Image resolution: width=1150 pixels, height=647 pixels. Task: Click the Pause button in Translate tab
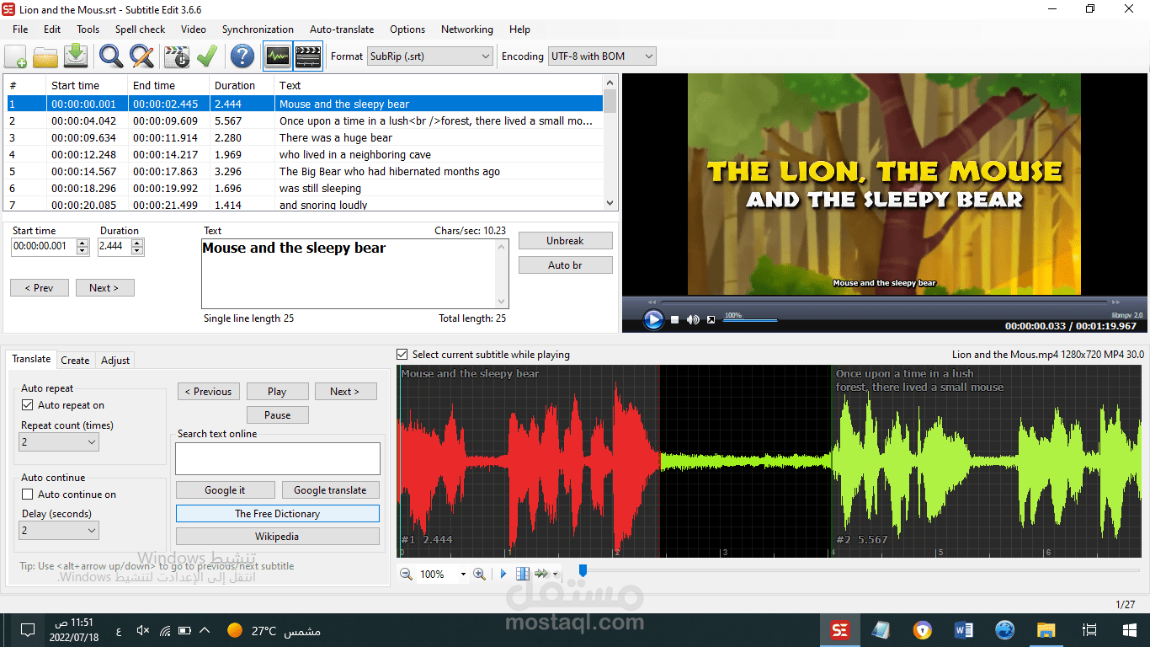click(278, 414)
